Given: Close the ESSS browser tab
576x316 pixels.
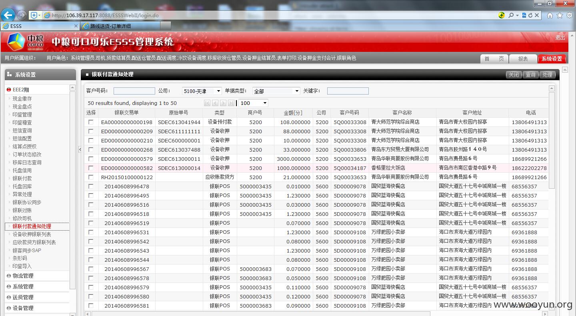Looking at the screenshot, I should point(76,26).
